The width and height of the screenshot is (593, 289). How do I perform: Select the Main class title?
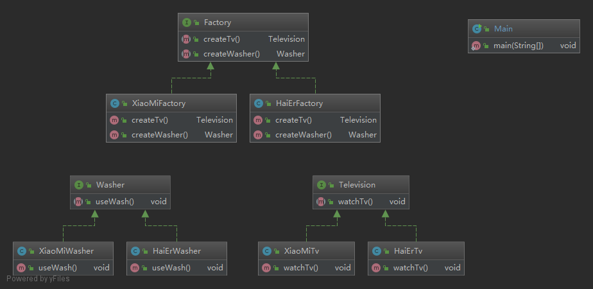click(503, 29)
